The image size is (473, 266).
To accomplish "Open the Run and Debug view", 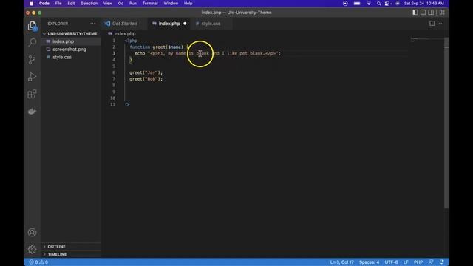I will click(32, 77).
